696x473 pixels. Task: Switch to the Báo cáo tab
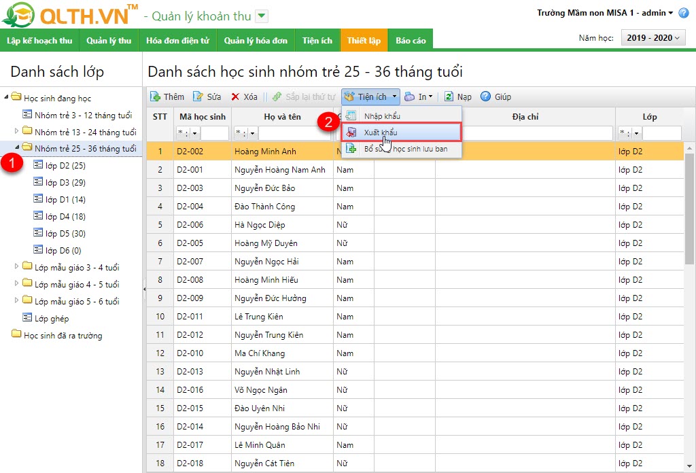coord(411,41)
